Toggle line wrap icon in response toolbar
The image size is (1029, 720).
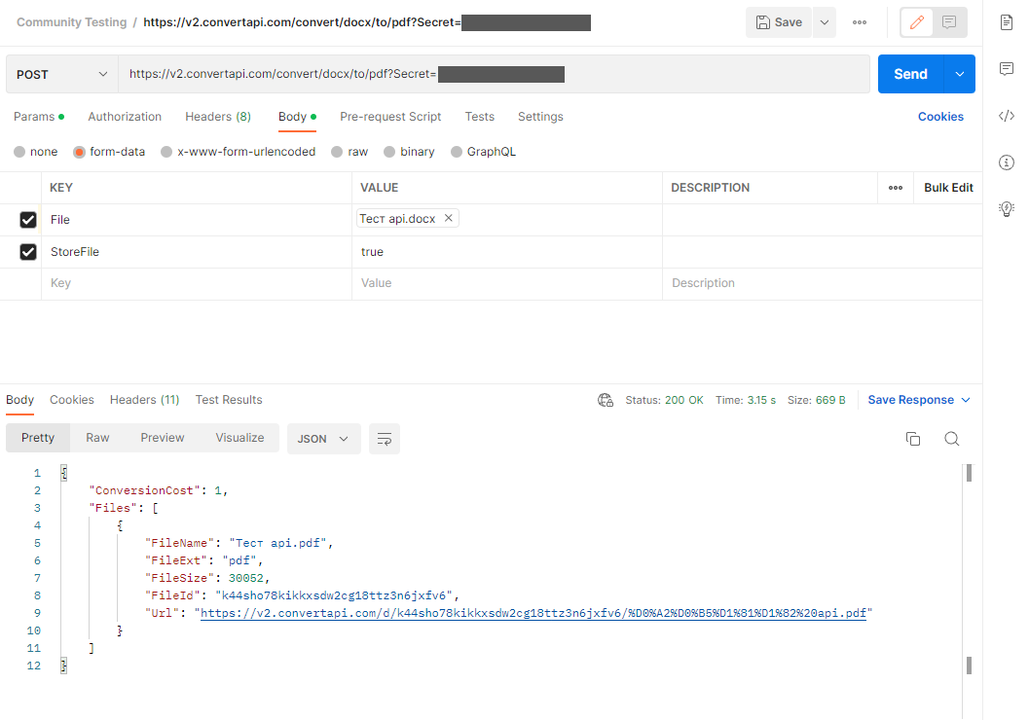click(x=385, y=439)
